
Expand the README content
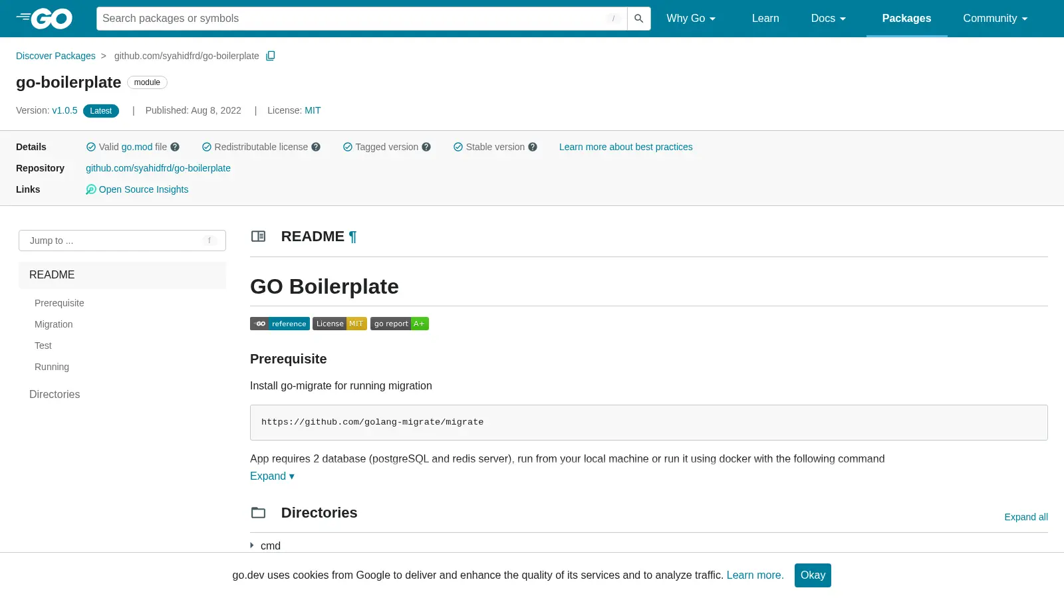(272, 476)
